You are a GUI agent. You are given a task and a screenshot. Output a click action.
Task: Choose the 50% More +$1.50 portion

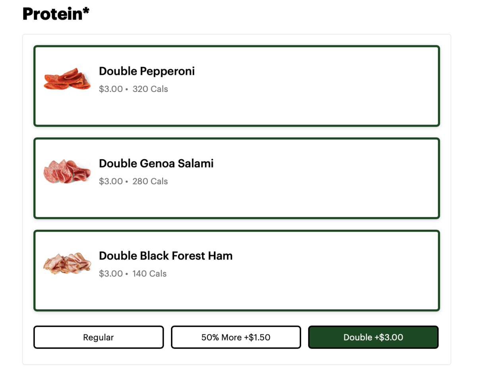pos(236,337)
